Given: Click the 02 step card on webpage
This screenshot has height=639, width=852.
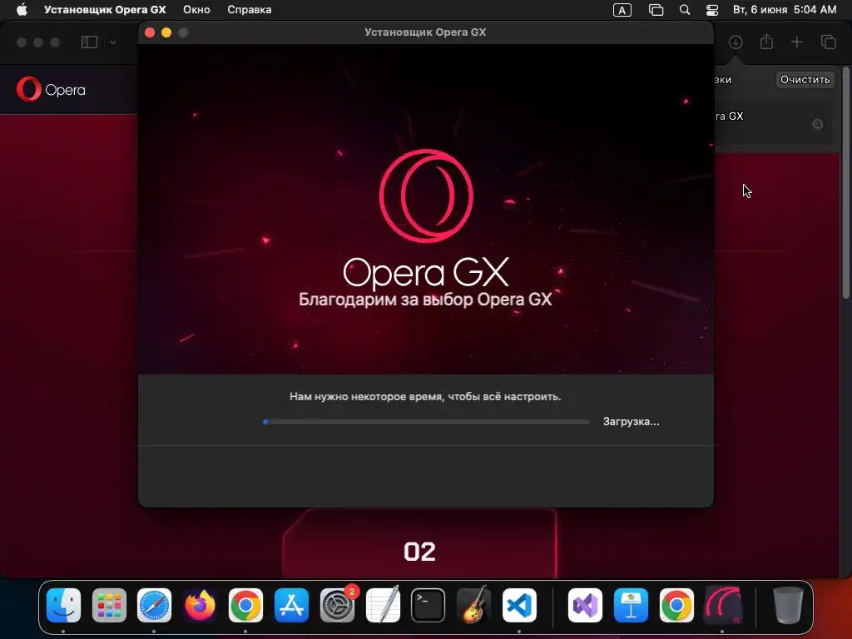Looking at the screenshot, I should [419, 543].
